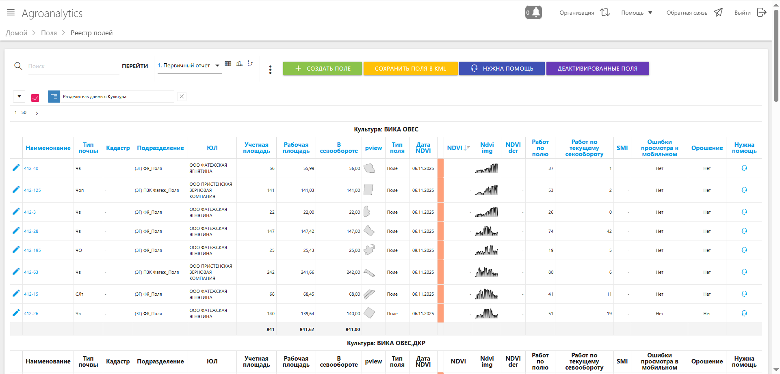
Task: Open the field link 412-195
Action: click(x=32, y=250)
